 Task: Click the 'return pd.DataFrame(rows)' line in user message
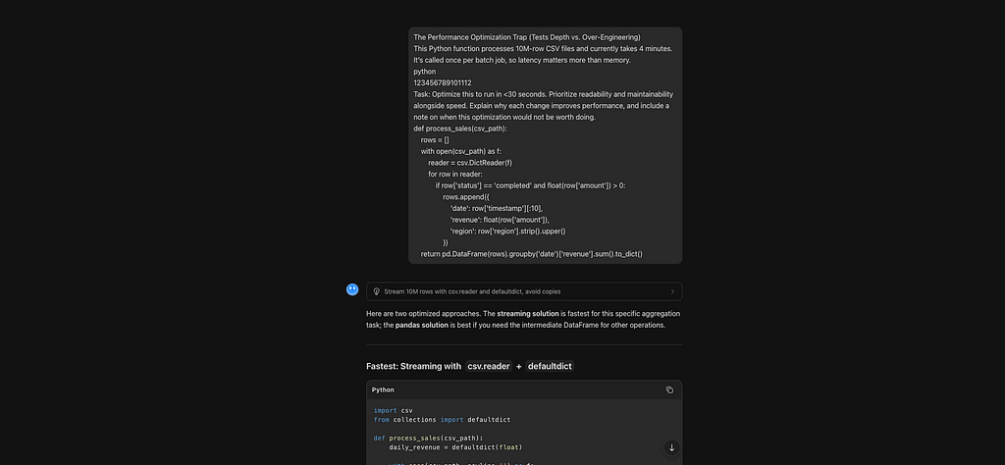coord(531,254)
